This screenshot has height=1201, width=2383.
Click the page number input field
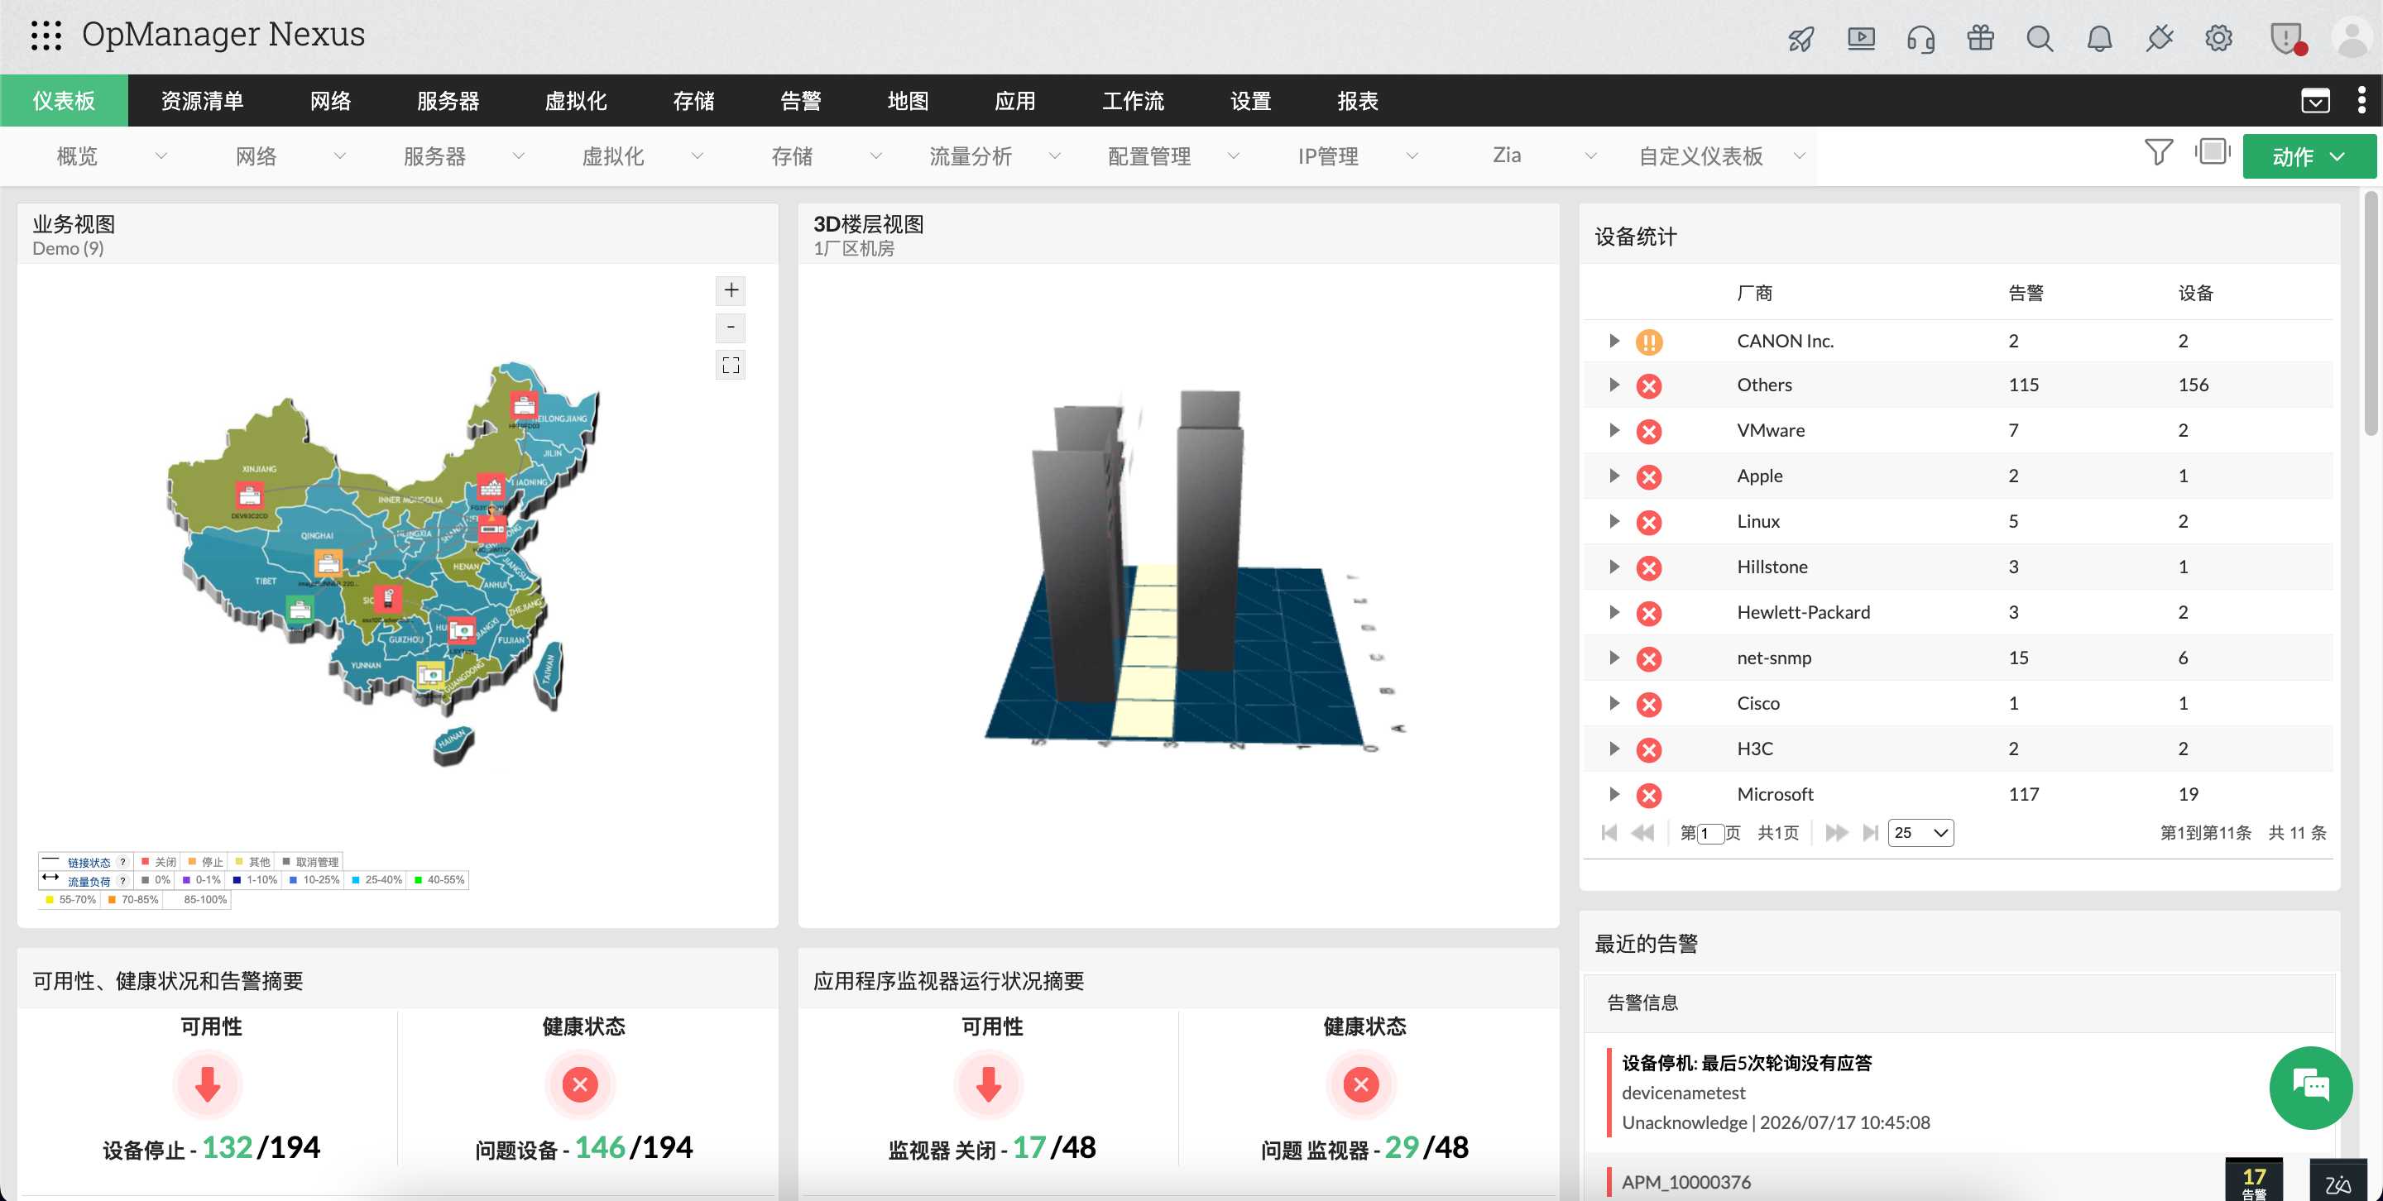(x=1710, y=833)
